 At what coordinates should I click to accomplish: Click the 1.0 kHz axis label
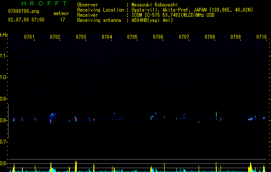[x=3, y=77]
